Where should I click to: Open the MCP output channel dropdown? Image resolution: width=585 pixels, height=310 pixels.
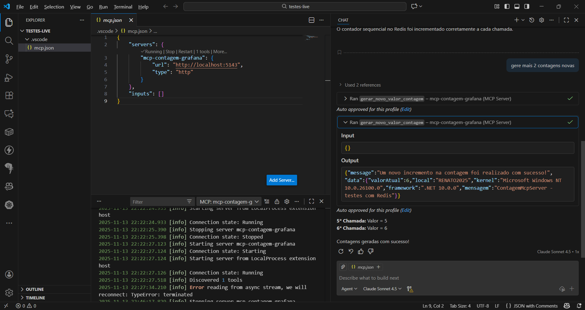229,202
